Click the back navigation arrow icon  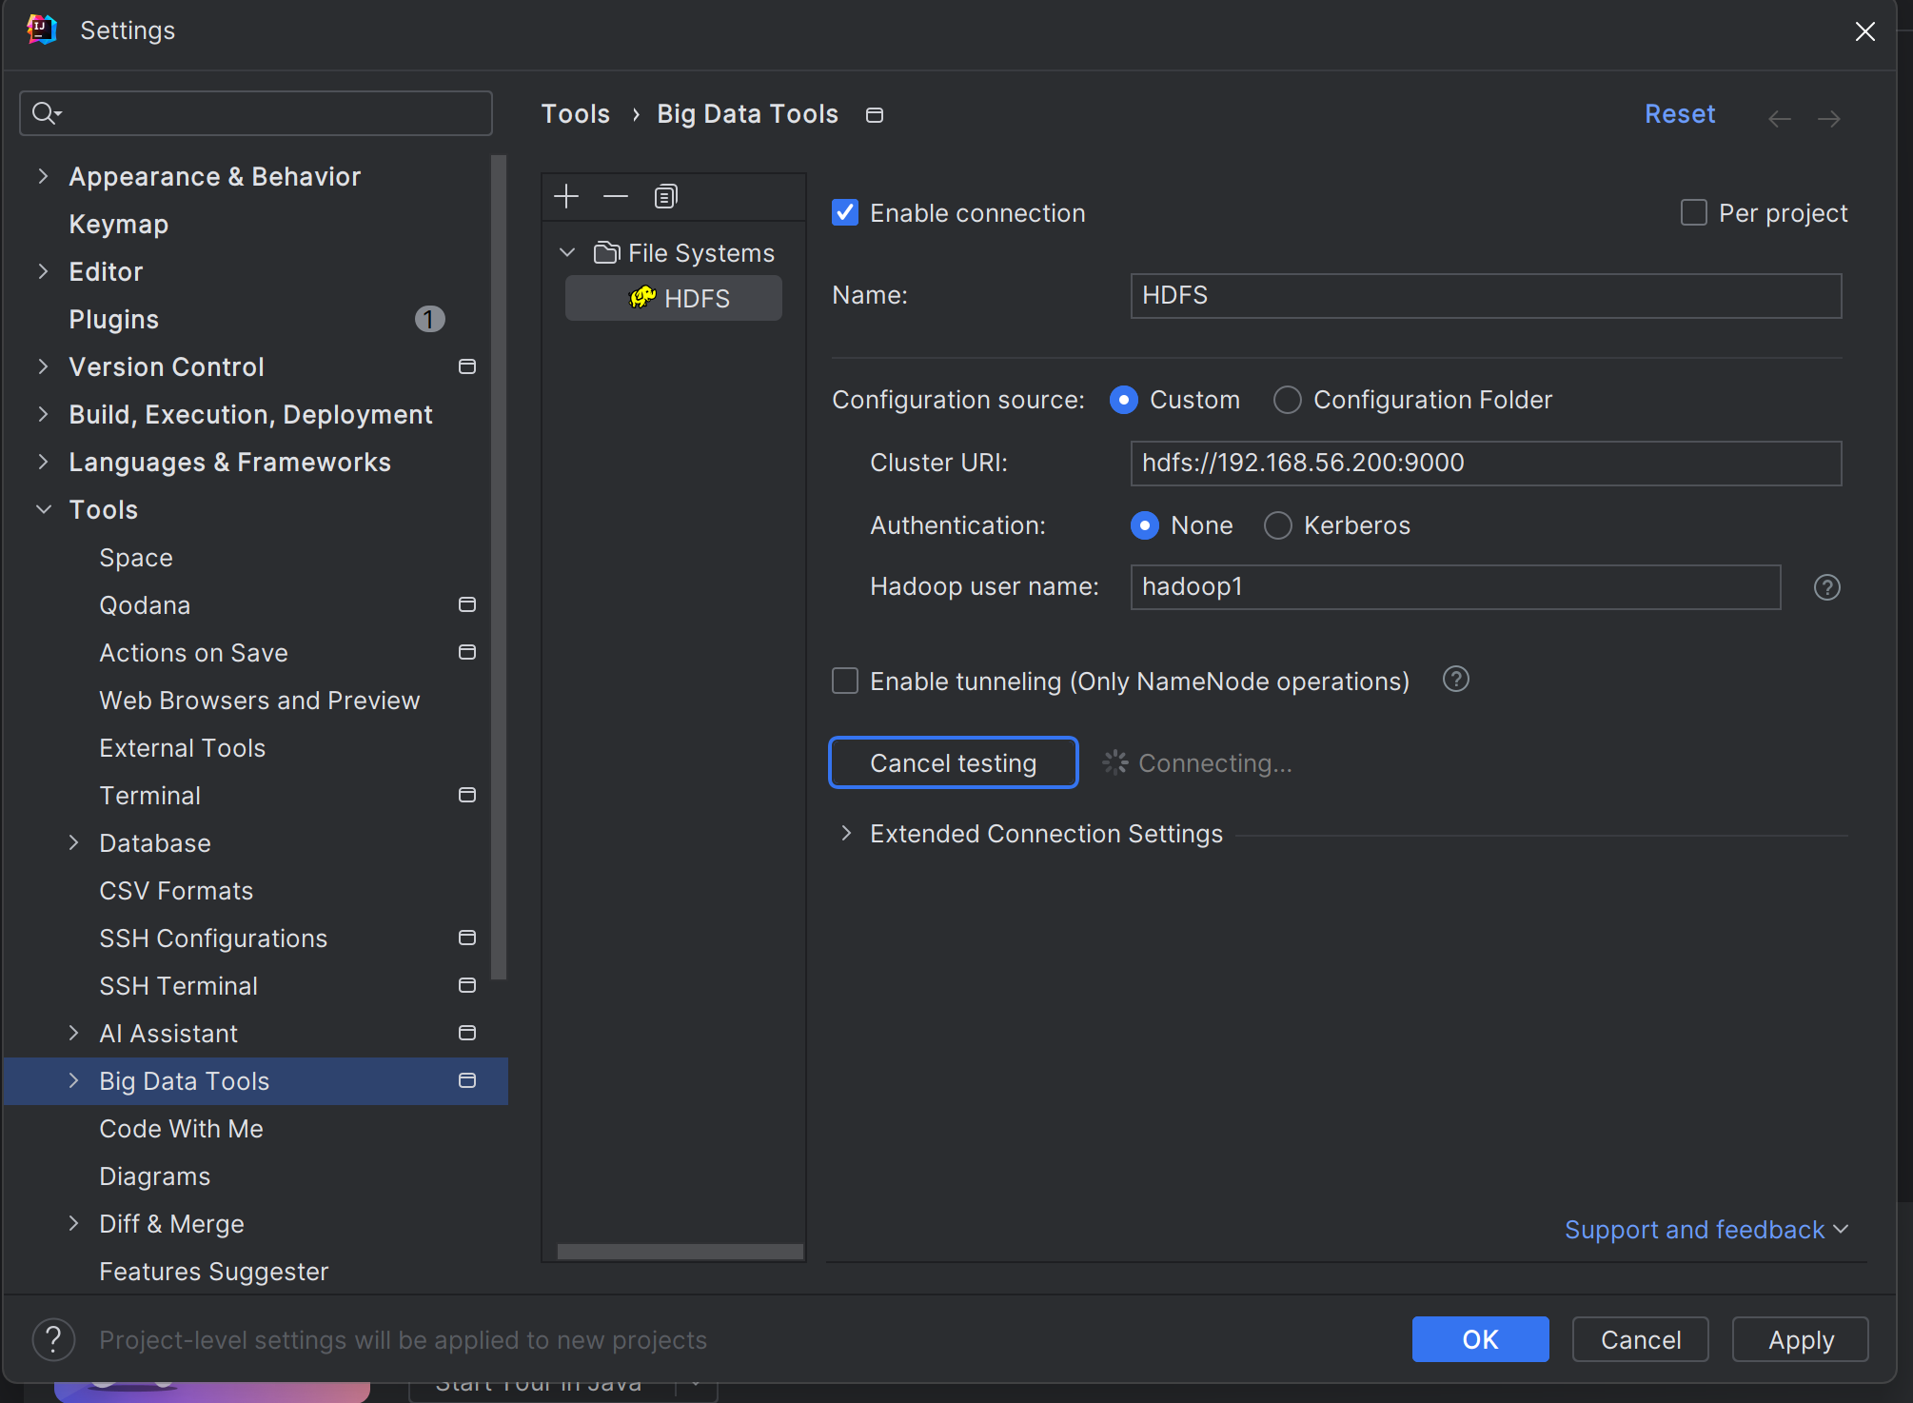tap(1779, 118)
